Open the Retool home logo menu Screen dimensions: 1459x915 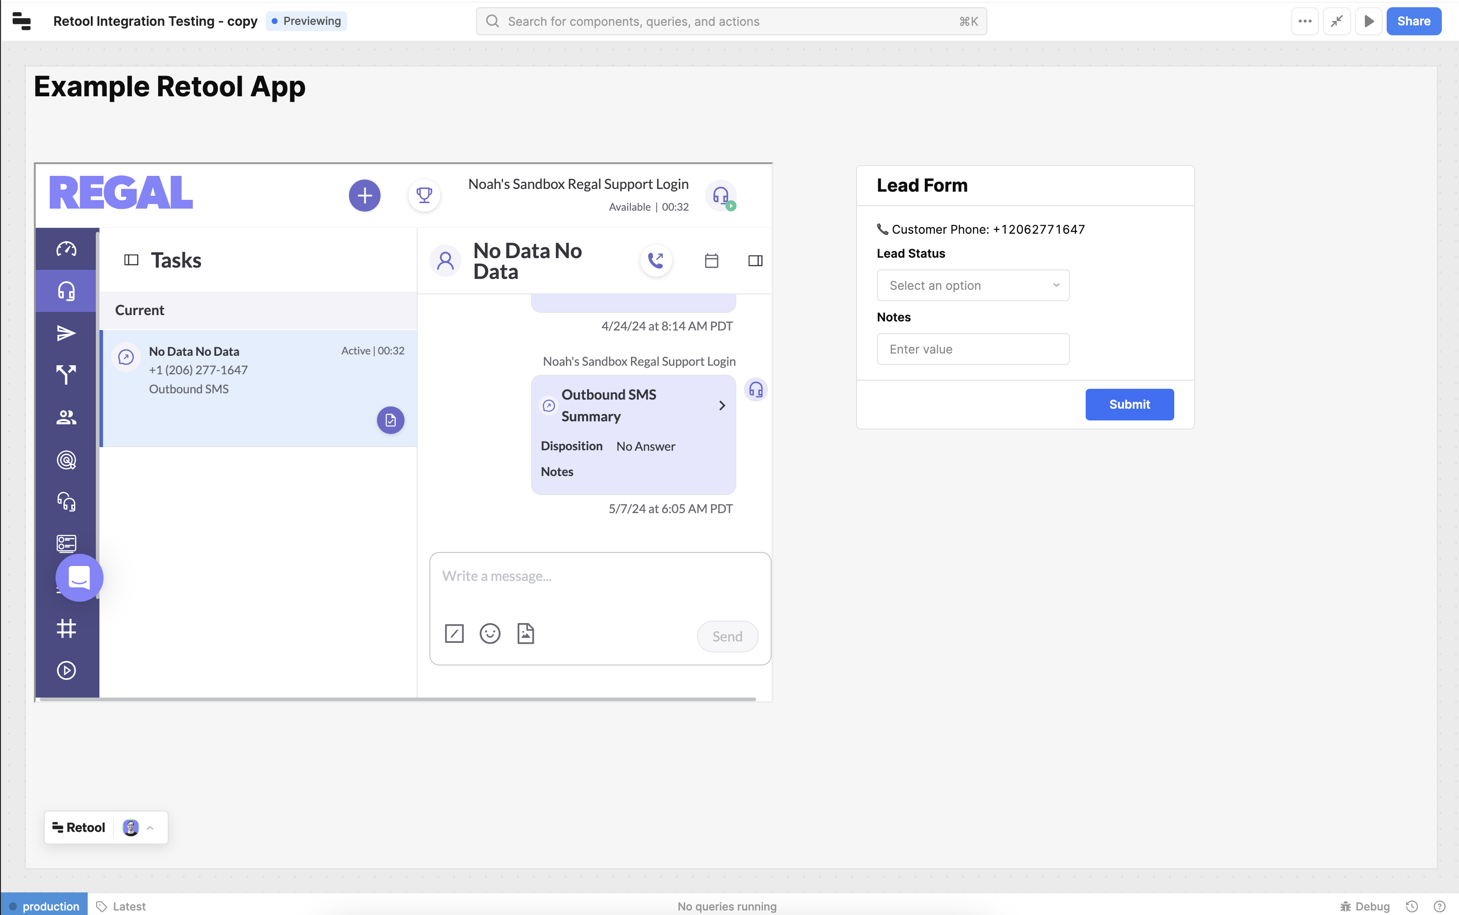(21, 21)
